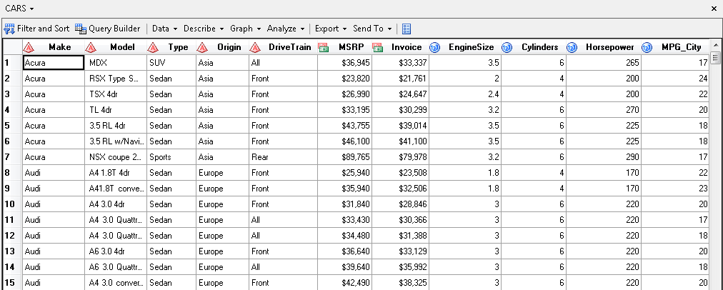Click the $35,992 invoice cell
The height and width of the screenshot is (290, 723).
click(400, 266)
